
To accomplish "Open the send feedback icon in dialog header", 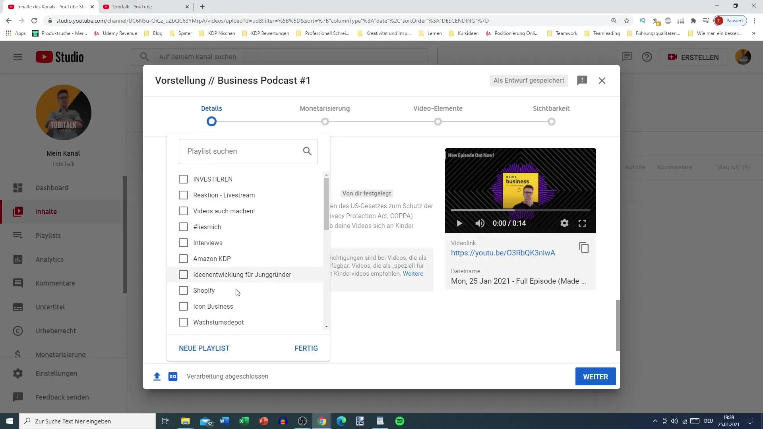I will click(x=582, y=81).
